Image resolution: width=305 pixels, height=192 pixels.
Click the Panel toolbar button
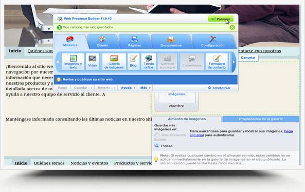click(62, 88)
